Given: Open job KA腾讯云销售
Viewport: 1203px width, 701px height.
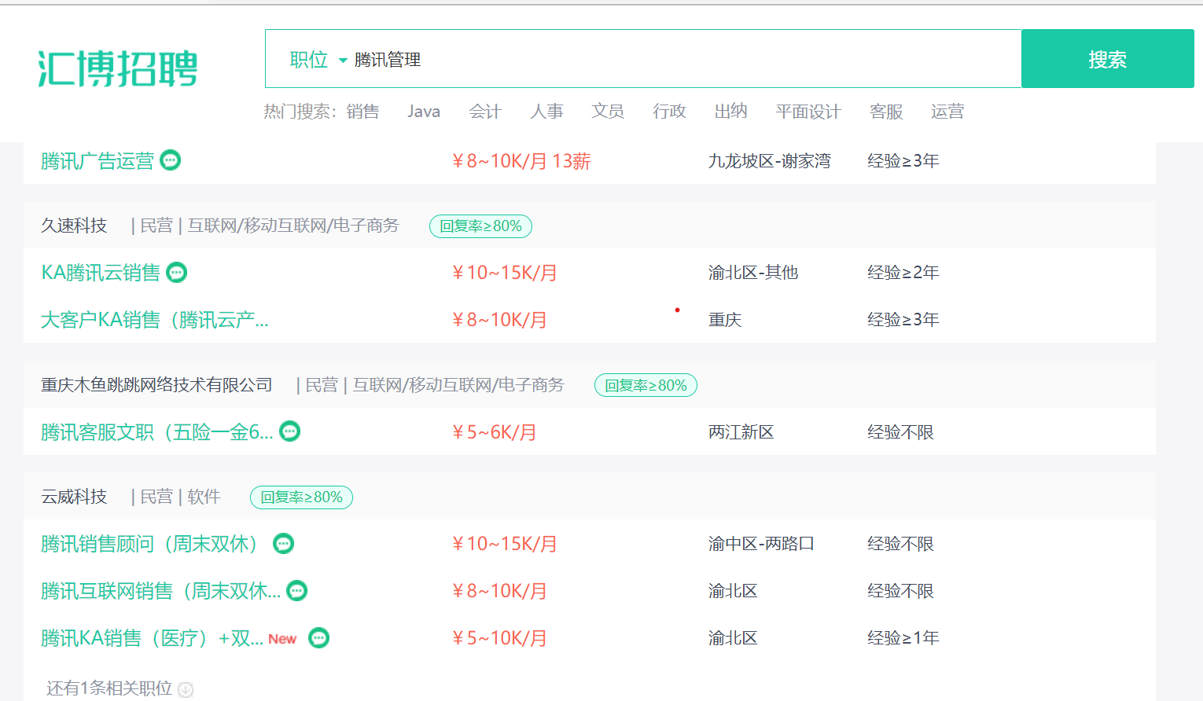Looking at the screenshot, I should pyautogui.click(x=101, y=273).
